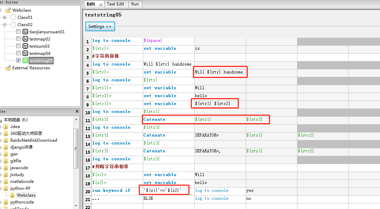Click the .idea folder icon

tap(5, 127)
